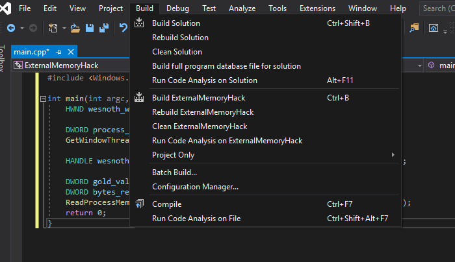Open the Help menu
The image size is (455, 262).
tap(398, 8)
